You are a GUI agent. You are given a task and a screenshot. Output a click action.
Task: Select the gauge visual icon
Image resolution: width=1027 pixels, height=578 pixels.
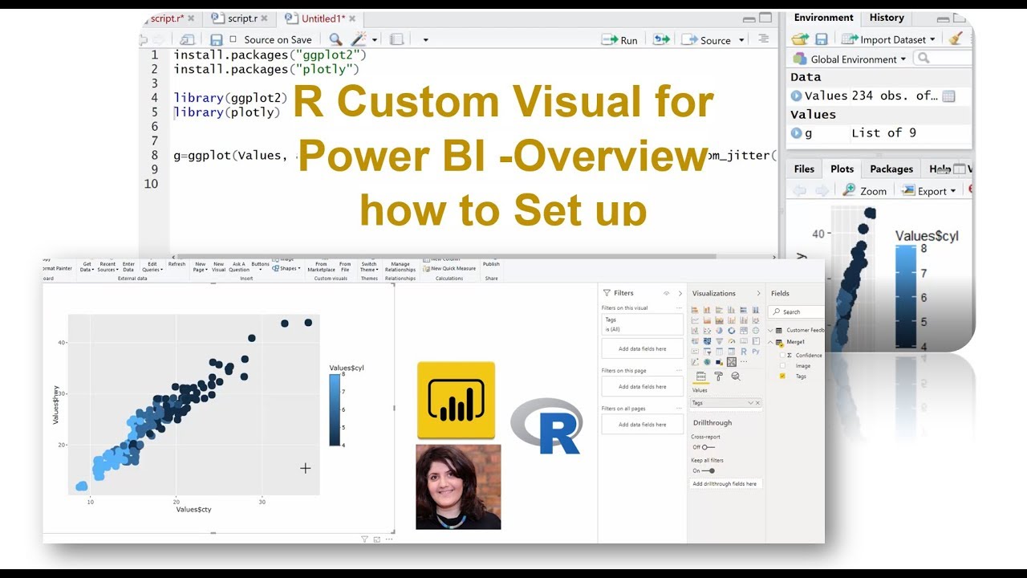[732, 341]
